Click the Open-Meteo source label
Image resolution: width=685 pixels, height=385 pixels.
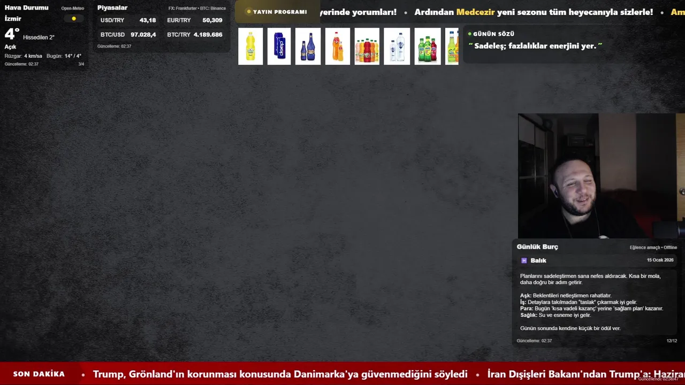(x=73, y=9)
